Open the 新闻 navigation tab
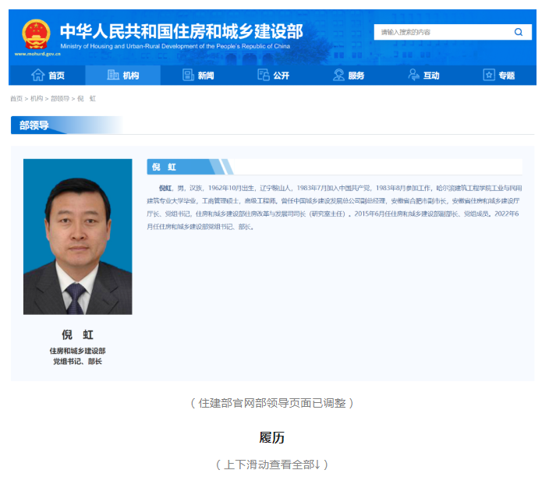556x477 pixels. click(198, 76)
